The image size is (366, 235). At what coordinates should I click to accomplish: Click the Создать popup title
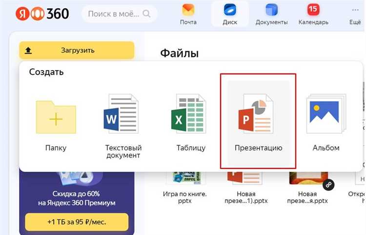coord(46,72)
